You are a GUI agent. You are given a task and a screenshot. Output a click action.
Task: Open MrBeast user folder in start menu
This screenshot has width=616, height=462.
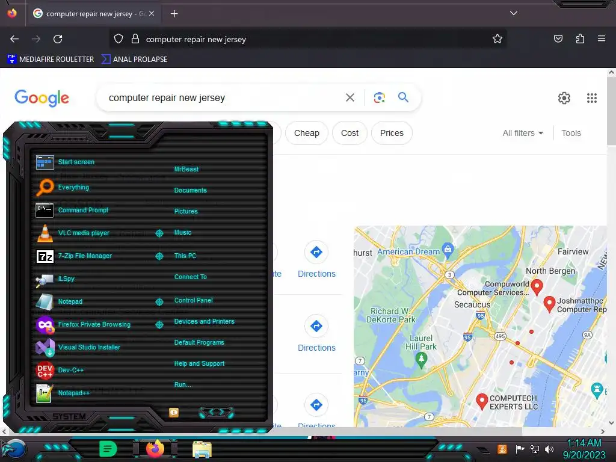[x=186, y=169]
